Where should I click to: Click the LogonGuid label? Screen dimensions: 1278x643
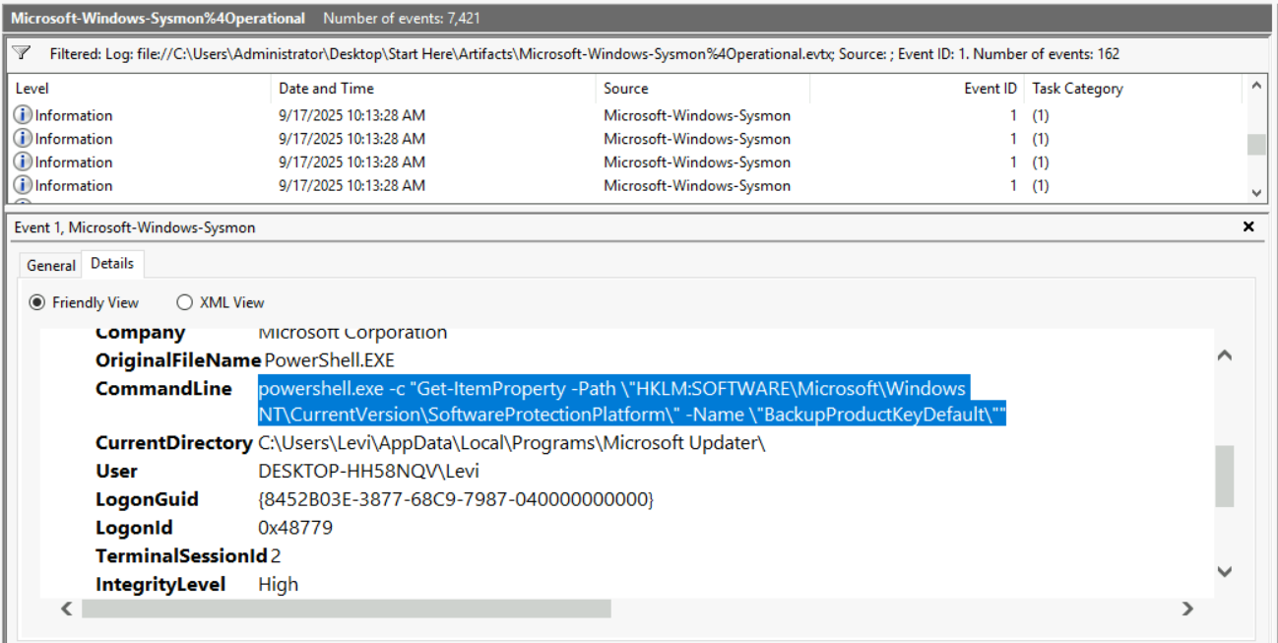147,499
